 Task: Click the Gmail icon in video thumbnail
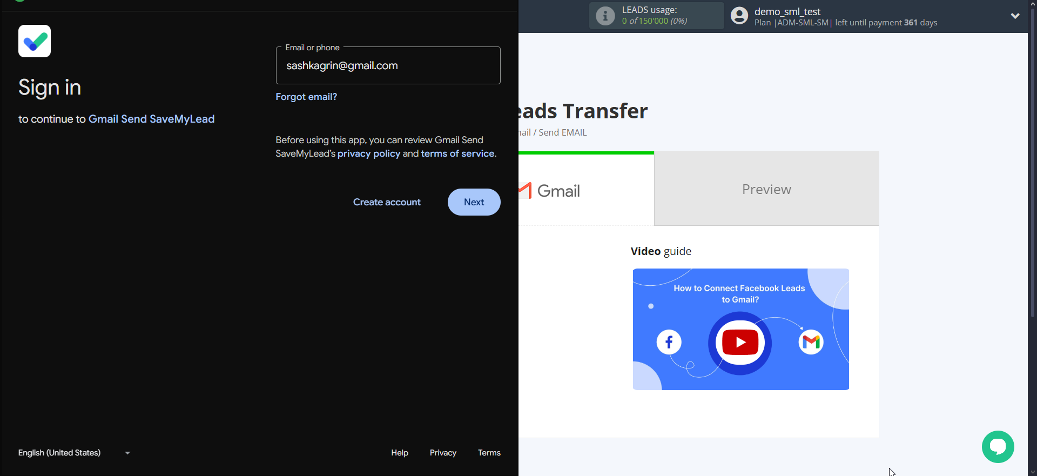pyautogui.click(x=811, y=343)
